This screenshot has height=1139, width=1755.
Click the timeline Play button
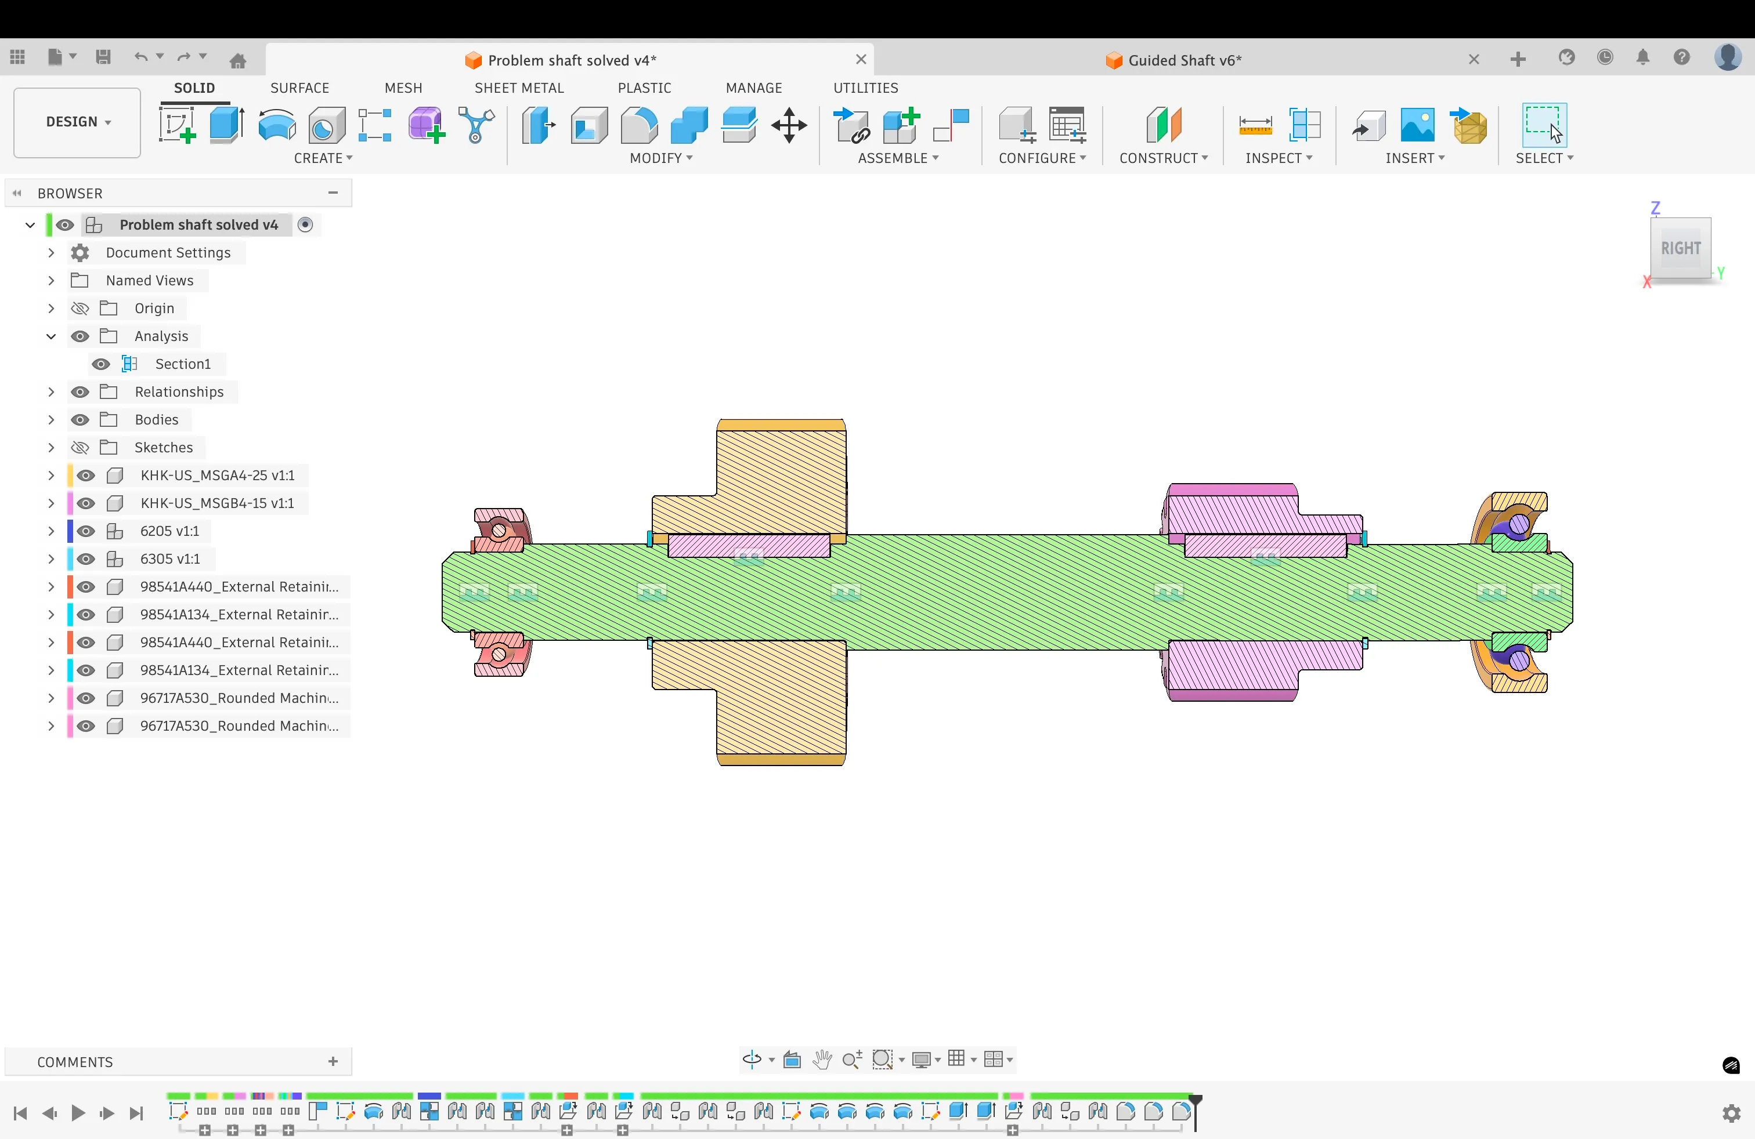click(77, 1113)
